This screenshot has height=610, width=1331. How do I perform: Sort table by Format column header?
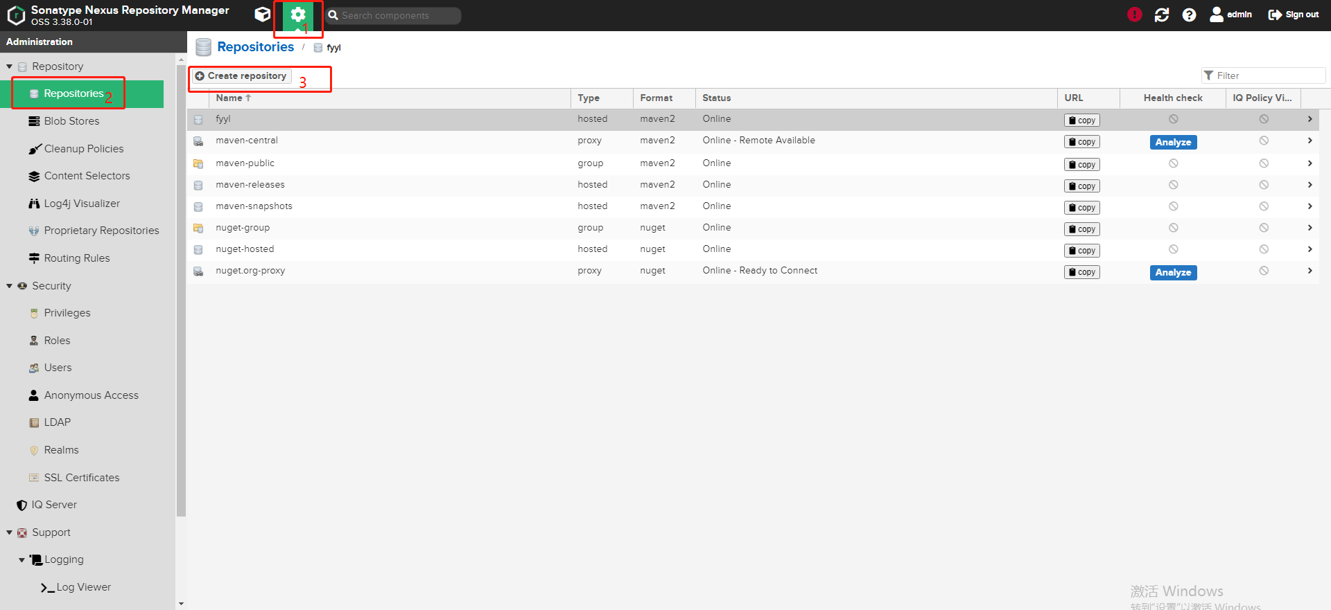[x=664, y=98]
